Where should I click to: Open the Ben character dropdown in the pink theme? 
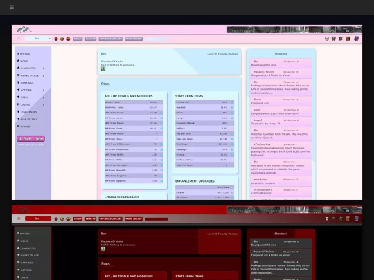[x=38, y=39]
